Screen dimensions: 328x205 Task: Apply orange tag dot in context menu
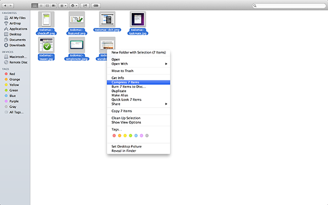point(120,136)
